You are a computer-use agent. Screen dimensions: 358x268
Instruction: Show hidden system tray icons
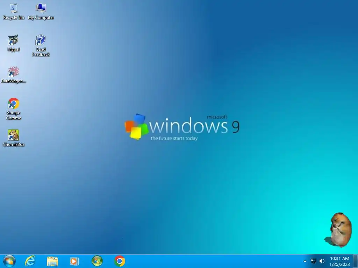[305, 261]
